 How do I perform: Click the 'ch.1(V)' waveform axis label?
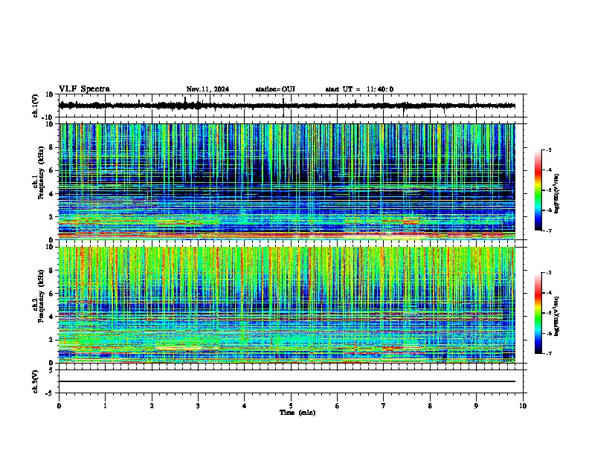tap(36, 106)
